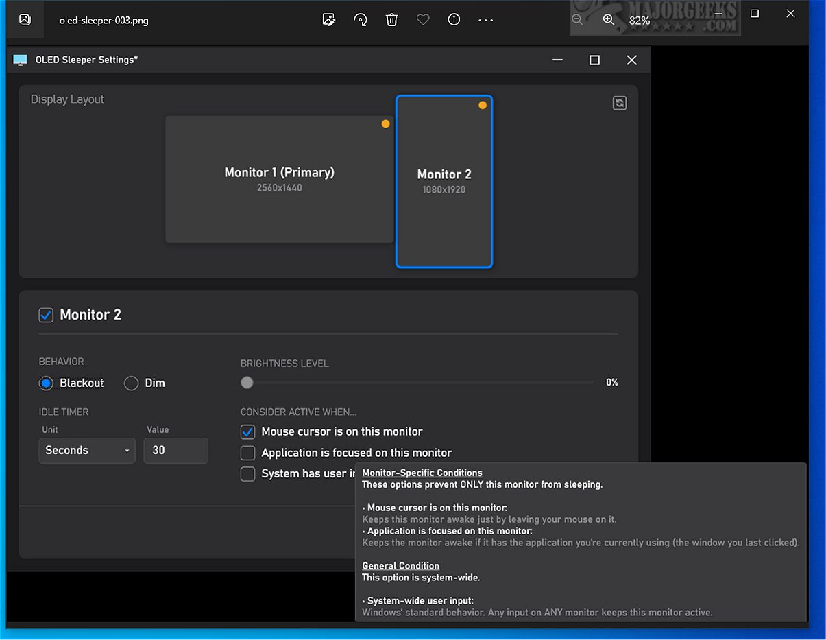
Task: Enable Application is focused on this monitor
Action: point(248,453)
